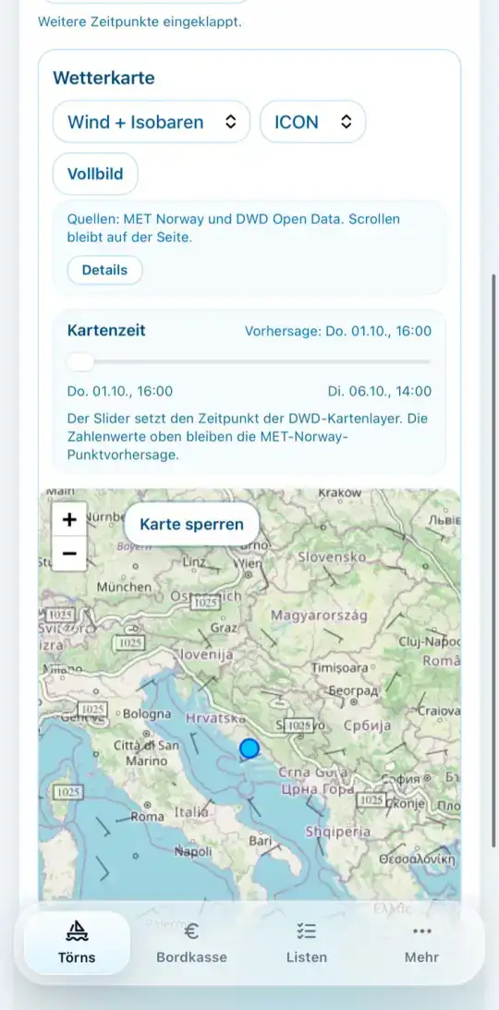499x1010 pixels.
Task: Click the Hrvatska label on the map
Action: pyautogui.click(x=215, y=717)
